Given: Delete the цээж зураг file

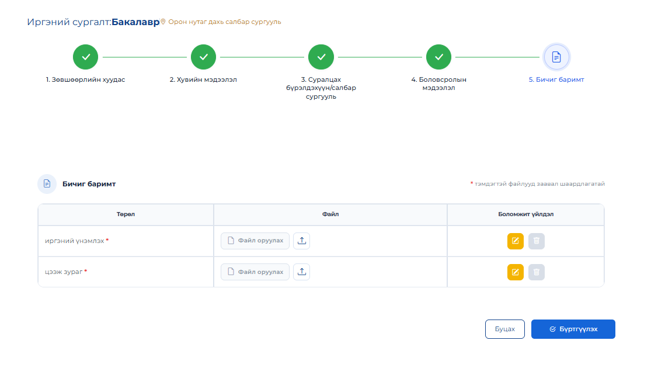Looking at the screenshot, I should tap(537, 272).
